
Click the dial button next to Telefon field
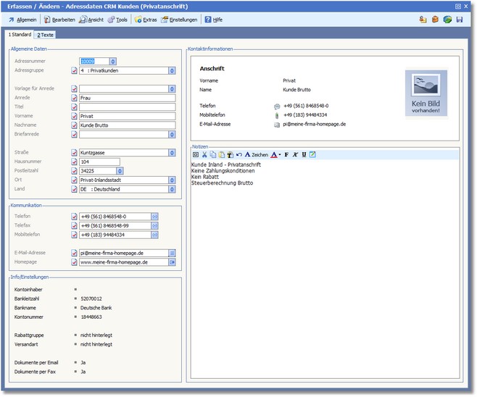tap(154, 216)
